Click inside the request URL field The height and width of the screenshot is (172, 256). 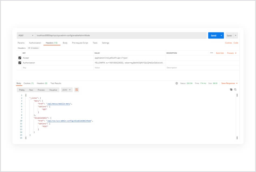pos(108,35)
